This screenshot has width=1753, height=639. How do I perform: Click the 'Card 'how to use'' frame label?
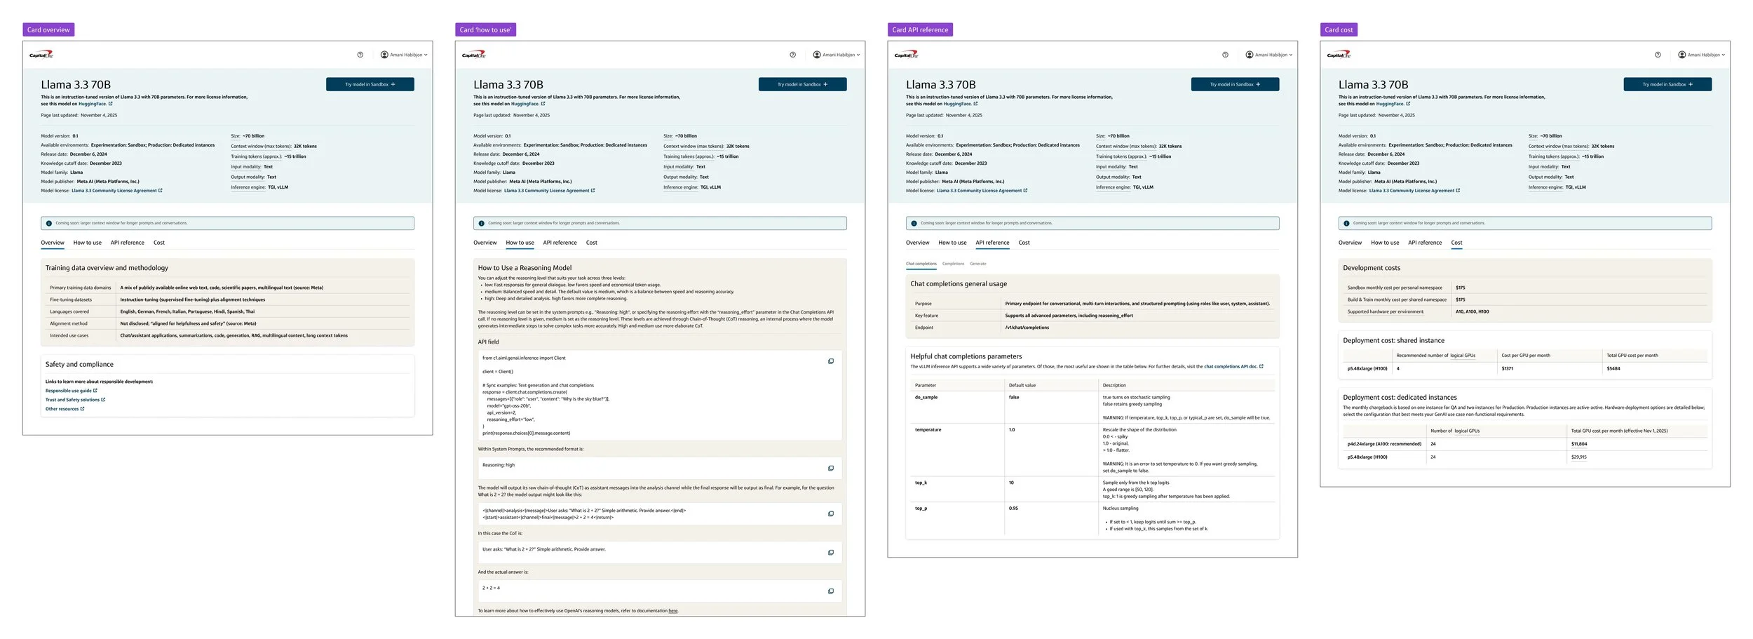pos(485,29)
